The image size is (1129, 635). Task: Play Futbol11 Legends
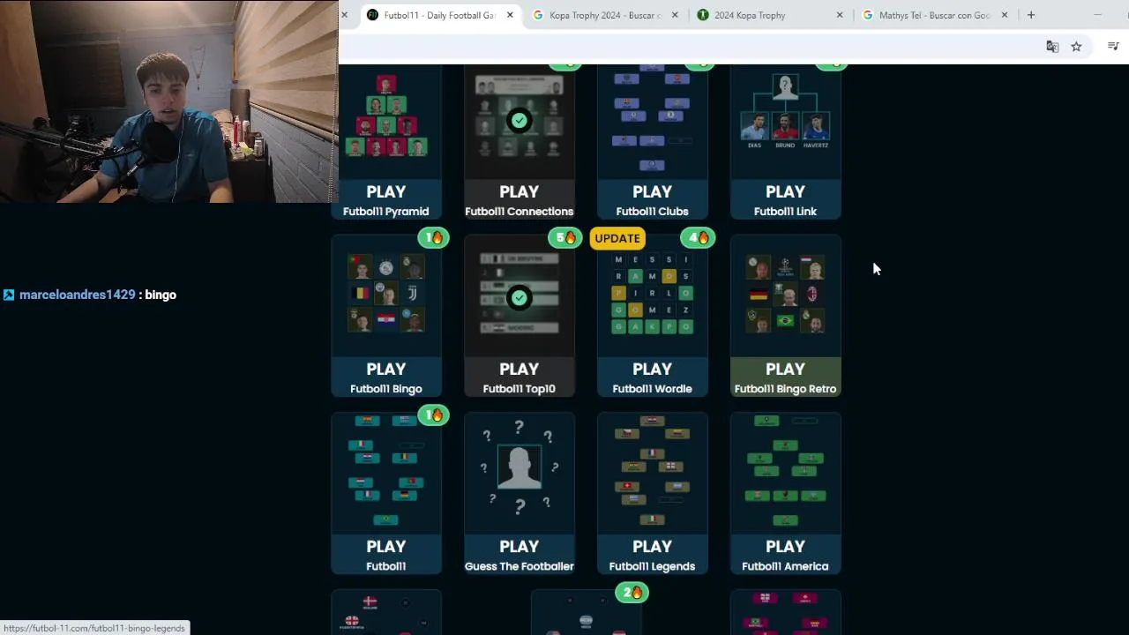(x=652, y=555)
